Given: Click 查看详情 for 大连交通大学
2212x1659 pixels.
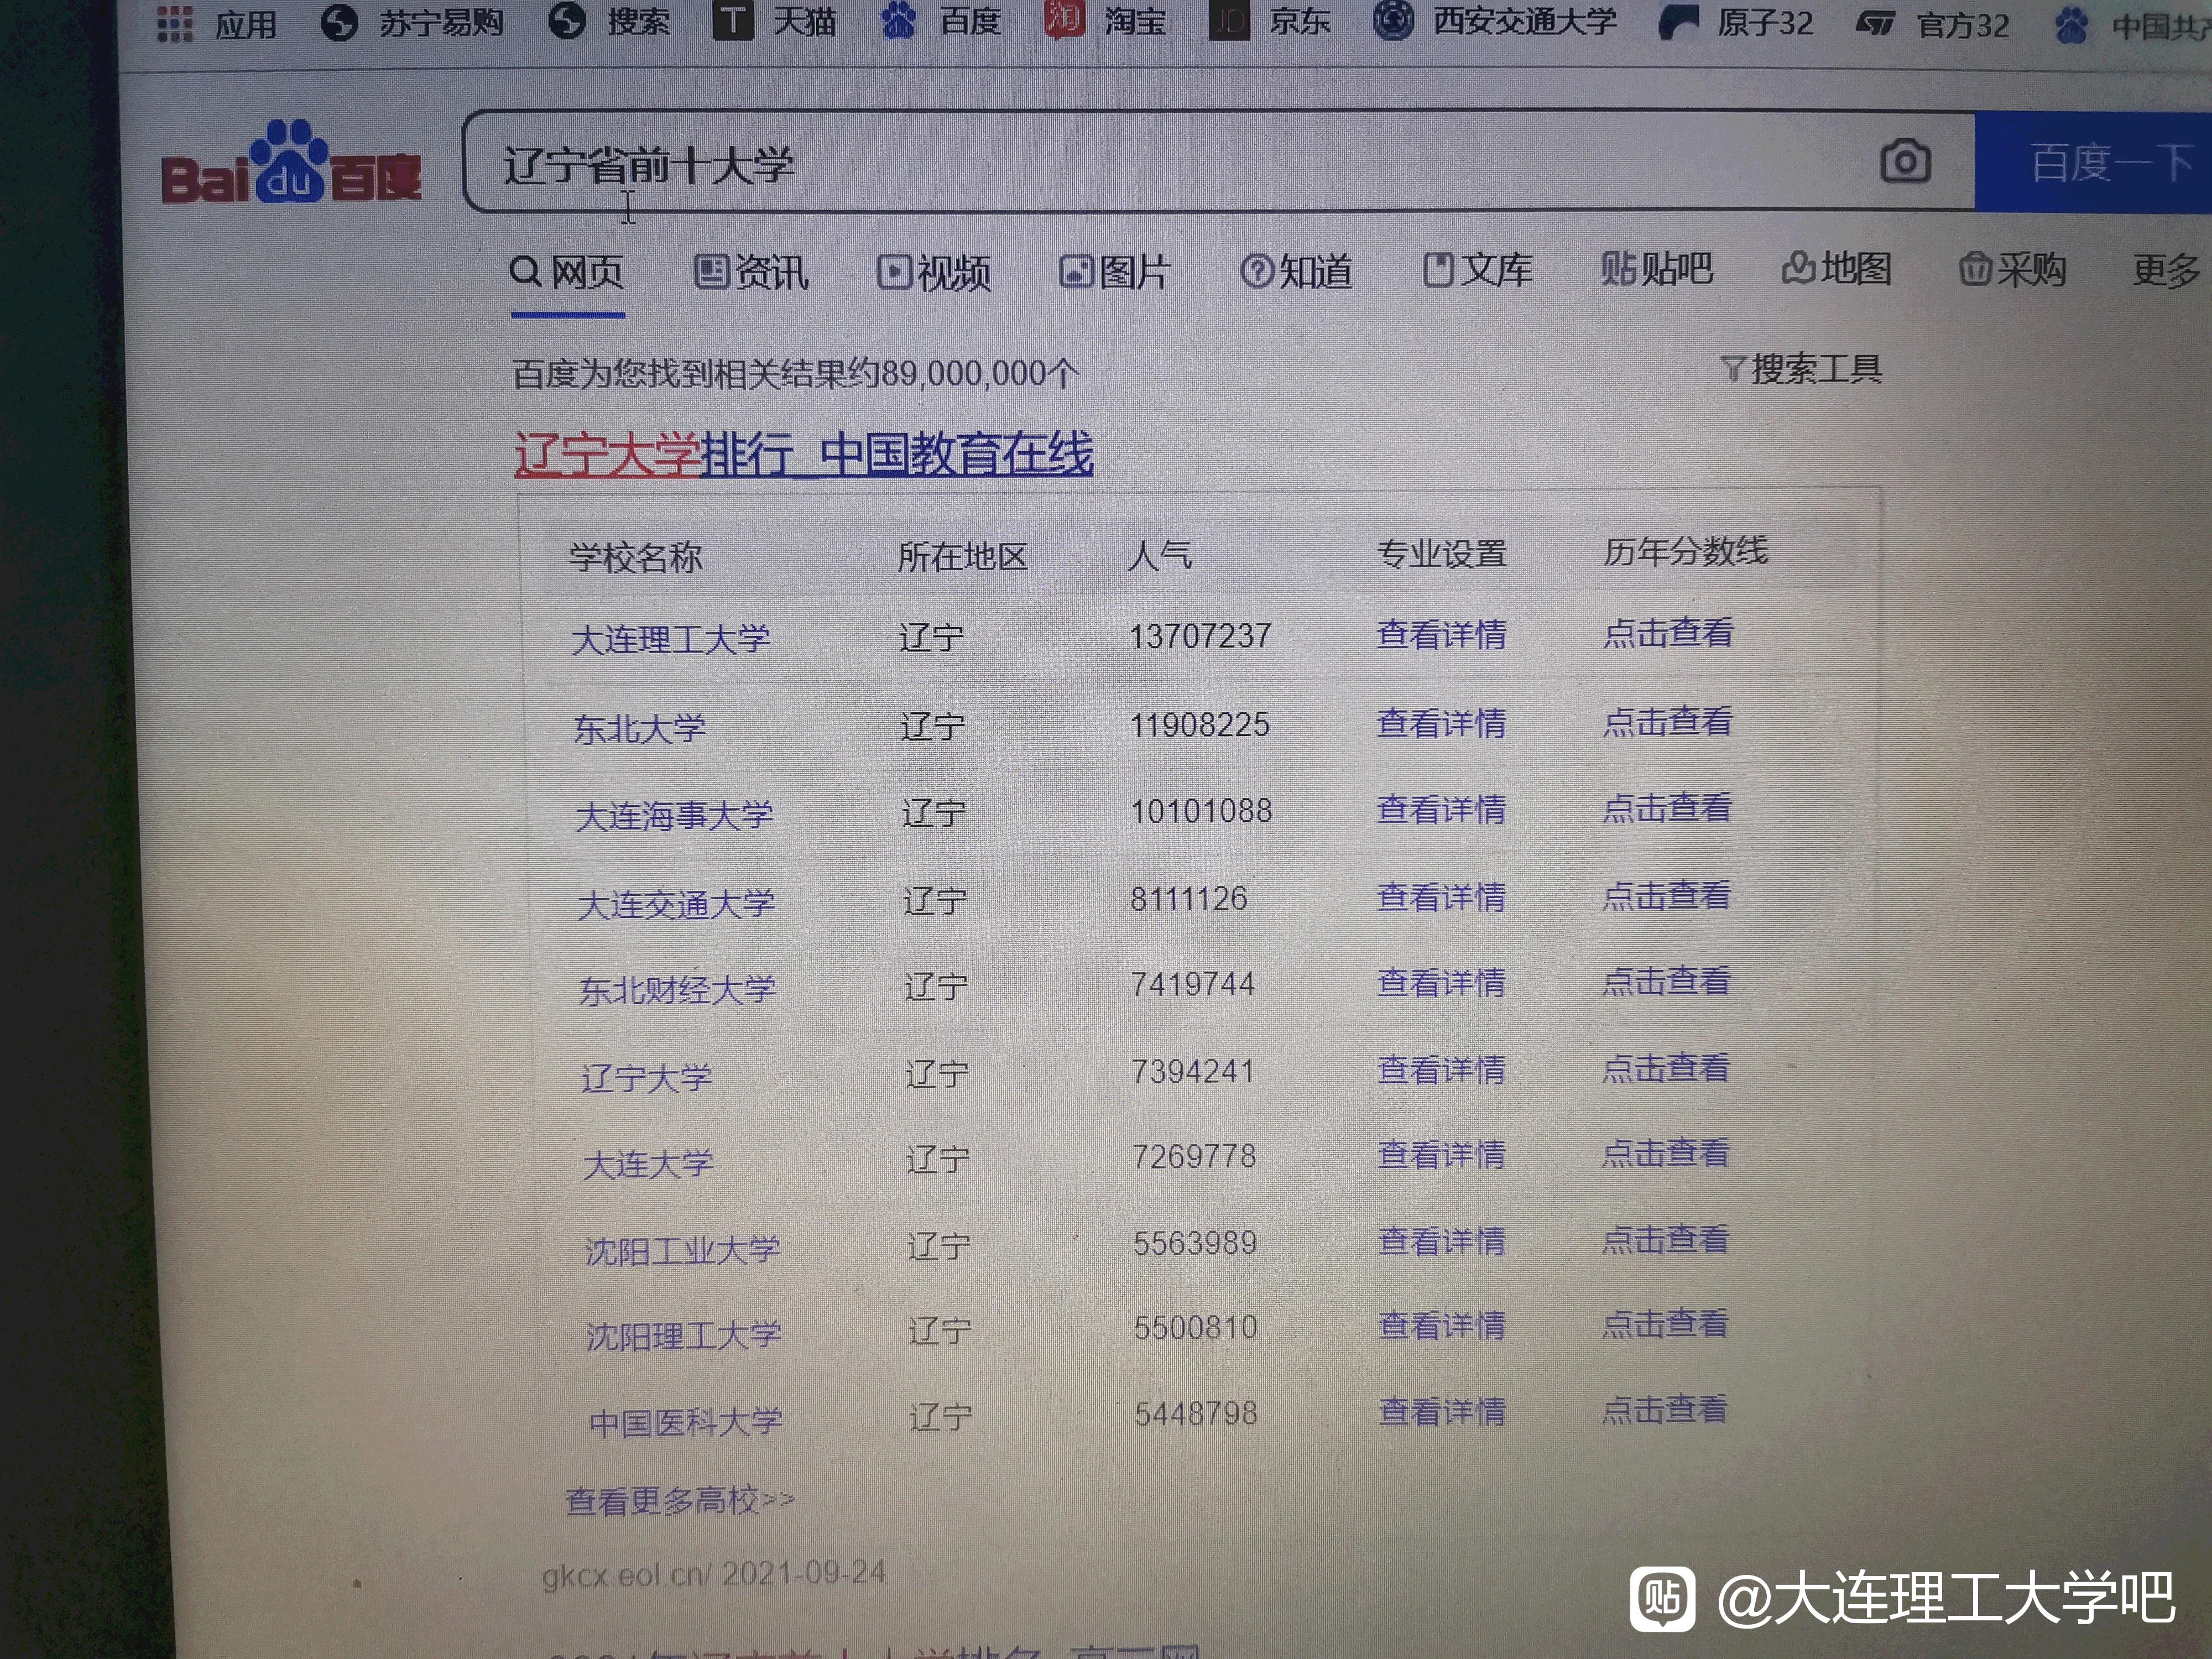Looking at the screenshot, I should click(x=1441, y=897).
